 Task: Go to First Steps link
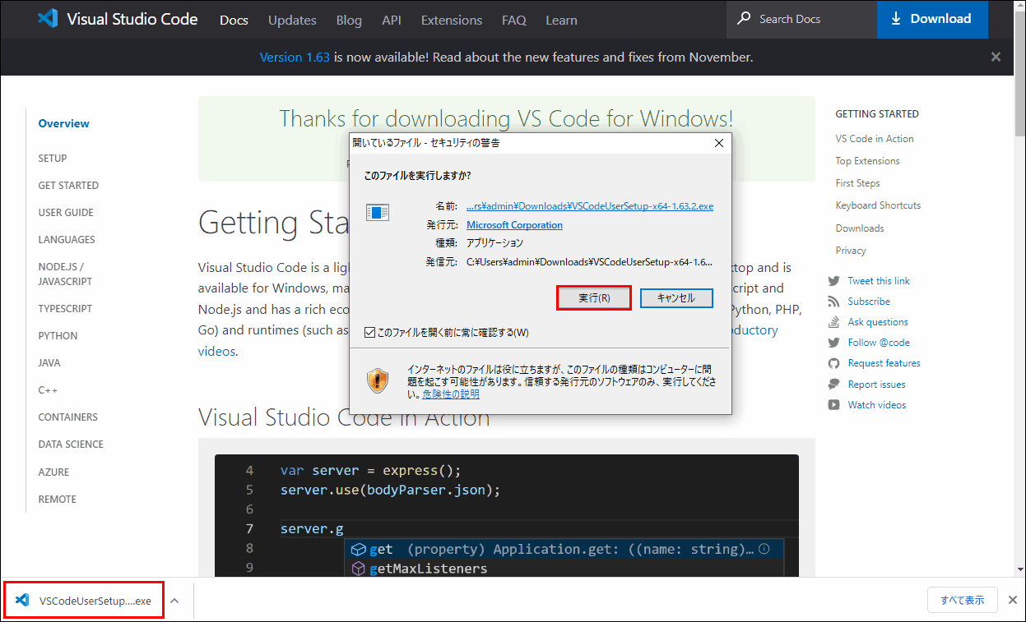pyautogui.click(x=857, y=183)
